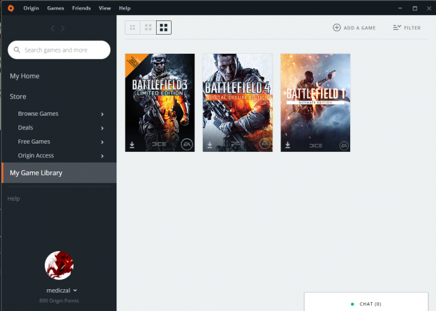Click the Search games and more field
436x311 pixels.
pos(59,50)
